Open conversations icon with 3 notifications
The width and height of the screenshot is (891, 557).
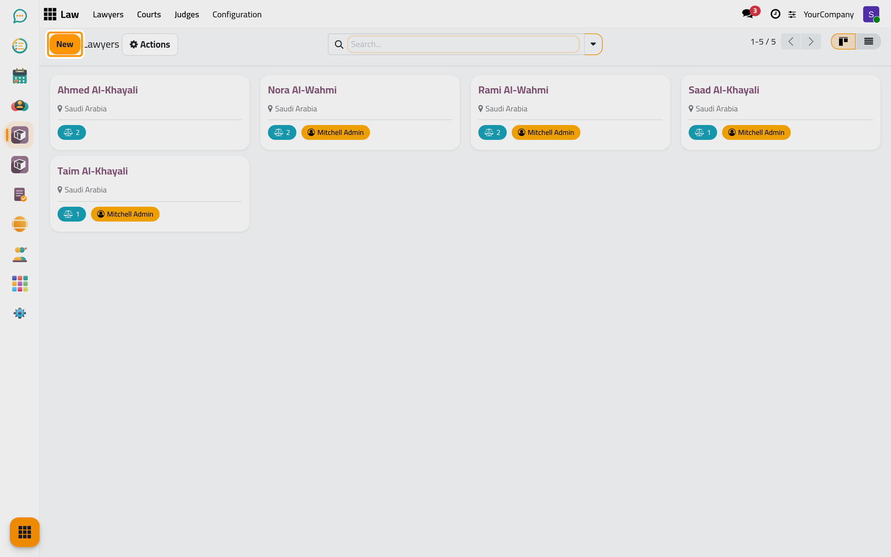click(748, 14)
